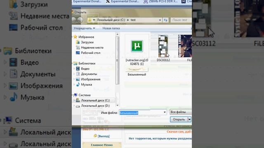The image size is (264, 148).
Task: Click Локальный диск (C:) in the address path
Action: 111,20
